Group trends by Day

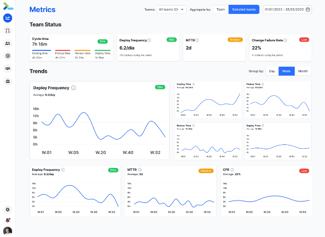click(272, 71)
